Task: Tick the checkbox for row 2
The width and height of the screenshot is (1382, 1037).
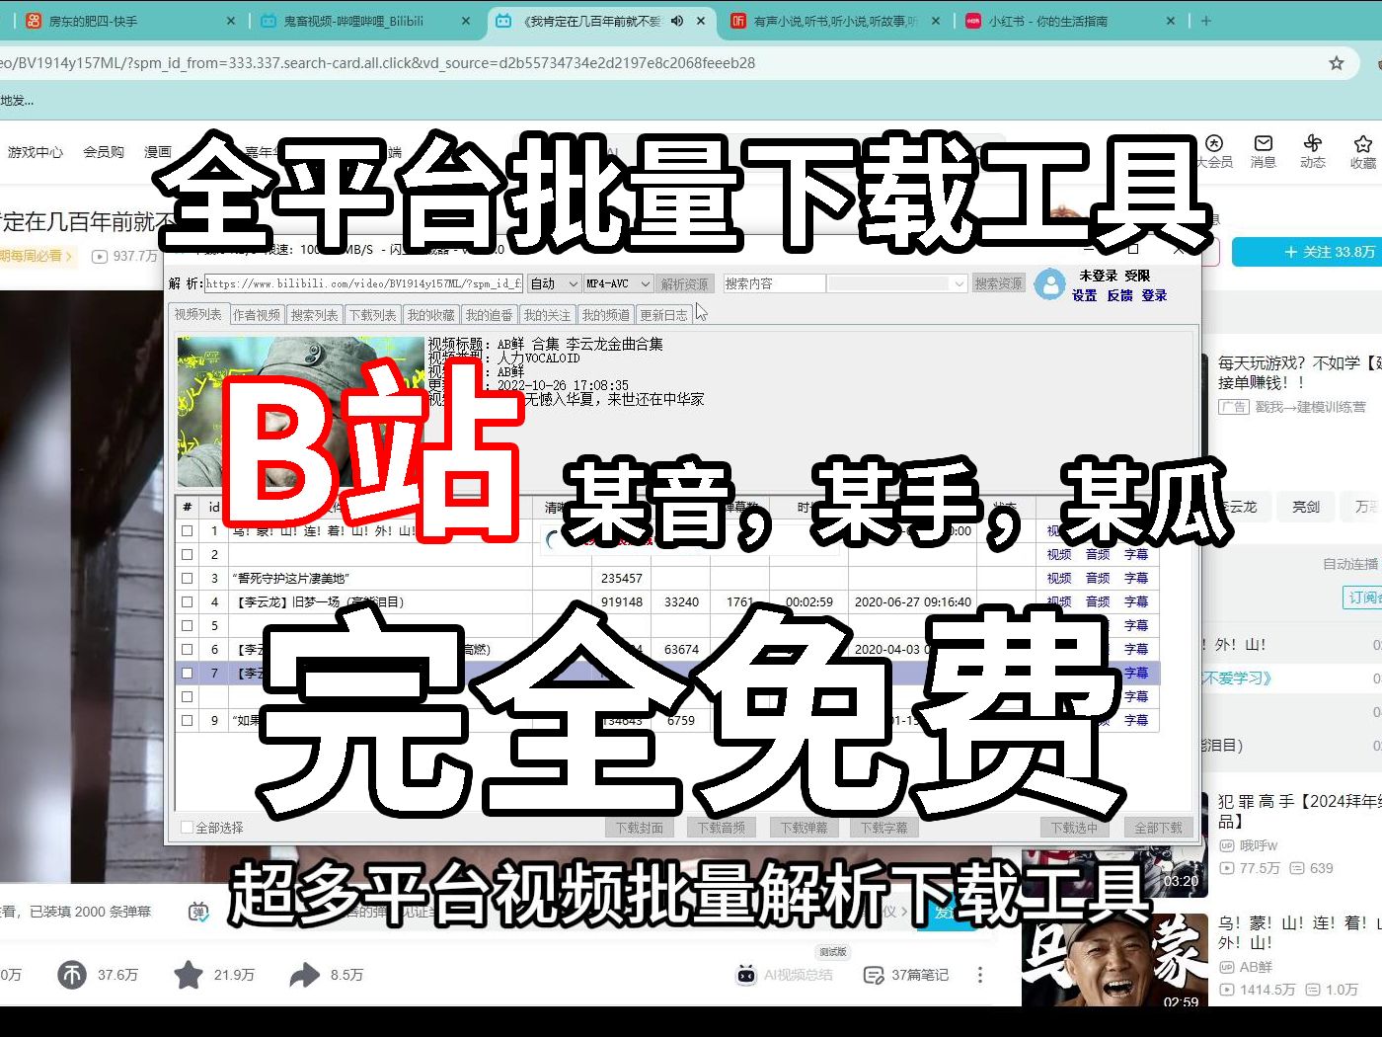Action: pos(187,554)
